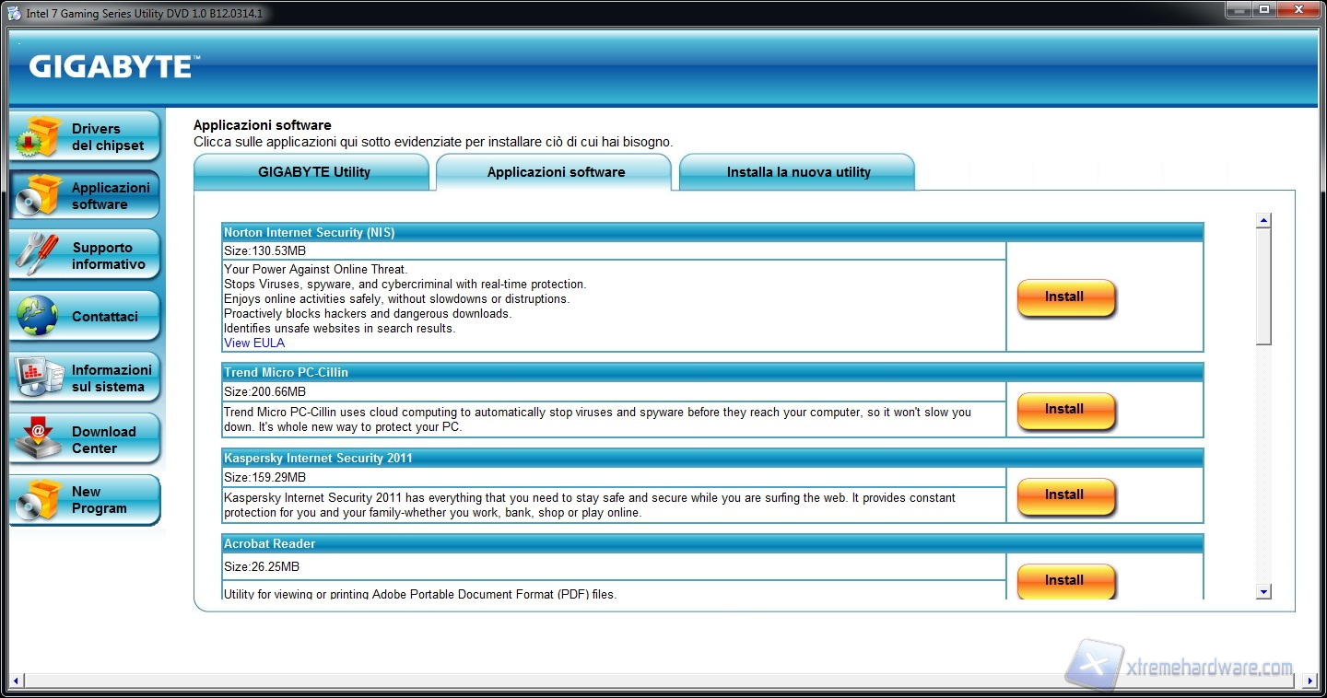The height and width of the screenshot is (698, 1327).
Task: Click the GIGABYTE logo in header
Action: click(112, 67)
